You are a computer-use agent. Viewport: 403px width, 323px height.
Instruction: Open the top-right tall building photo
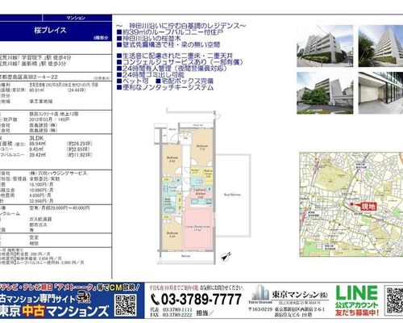[380, 46]
